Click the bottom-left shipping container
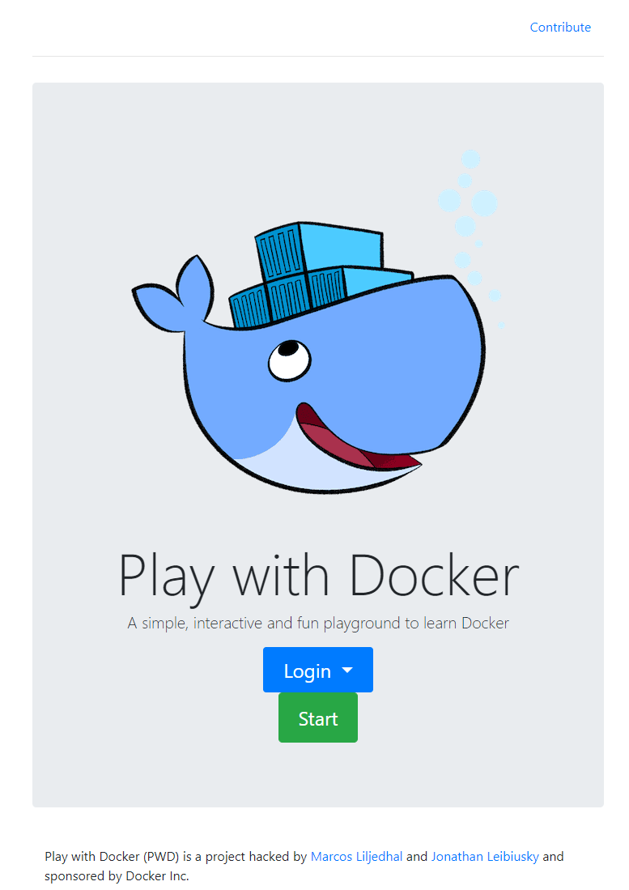 click(249, 306)
